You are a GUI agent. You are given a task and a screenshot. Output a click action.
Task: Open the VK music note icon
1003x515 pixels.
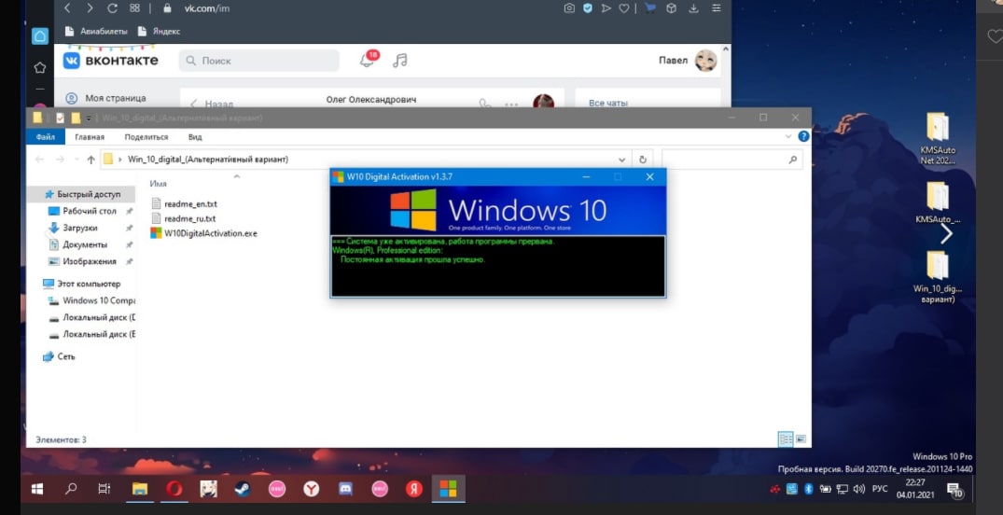tap(399, 60)
